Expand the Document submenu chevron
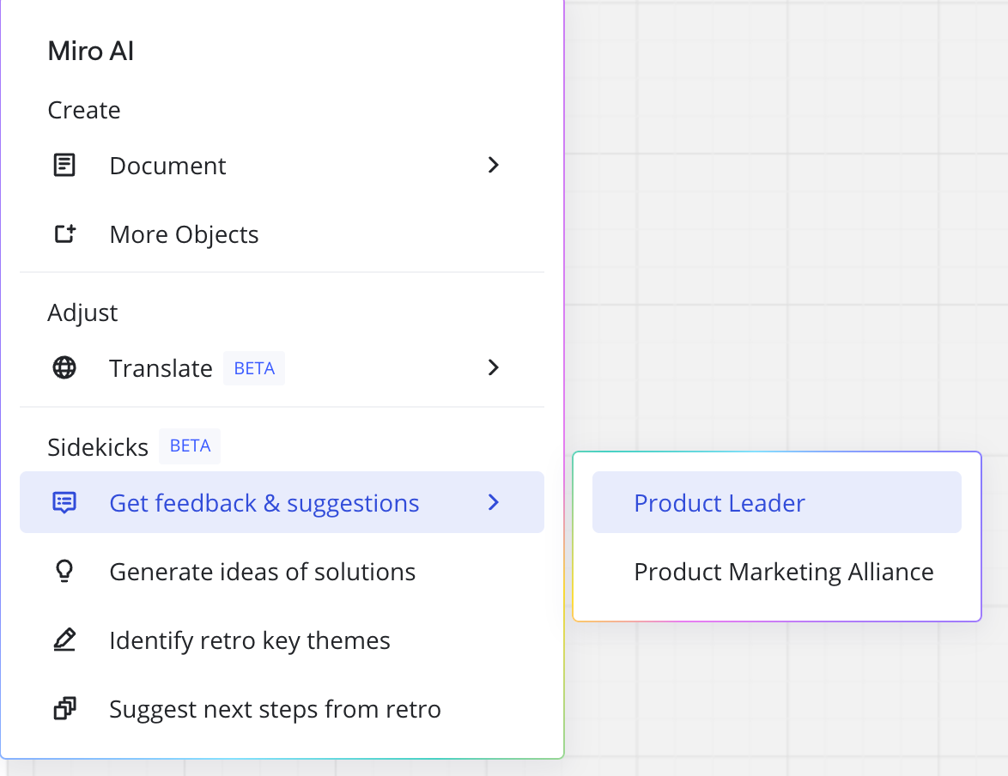 click(494, 165)
